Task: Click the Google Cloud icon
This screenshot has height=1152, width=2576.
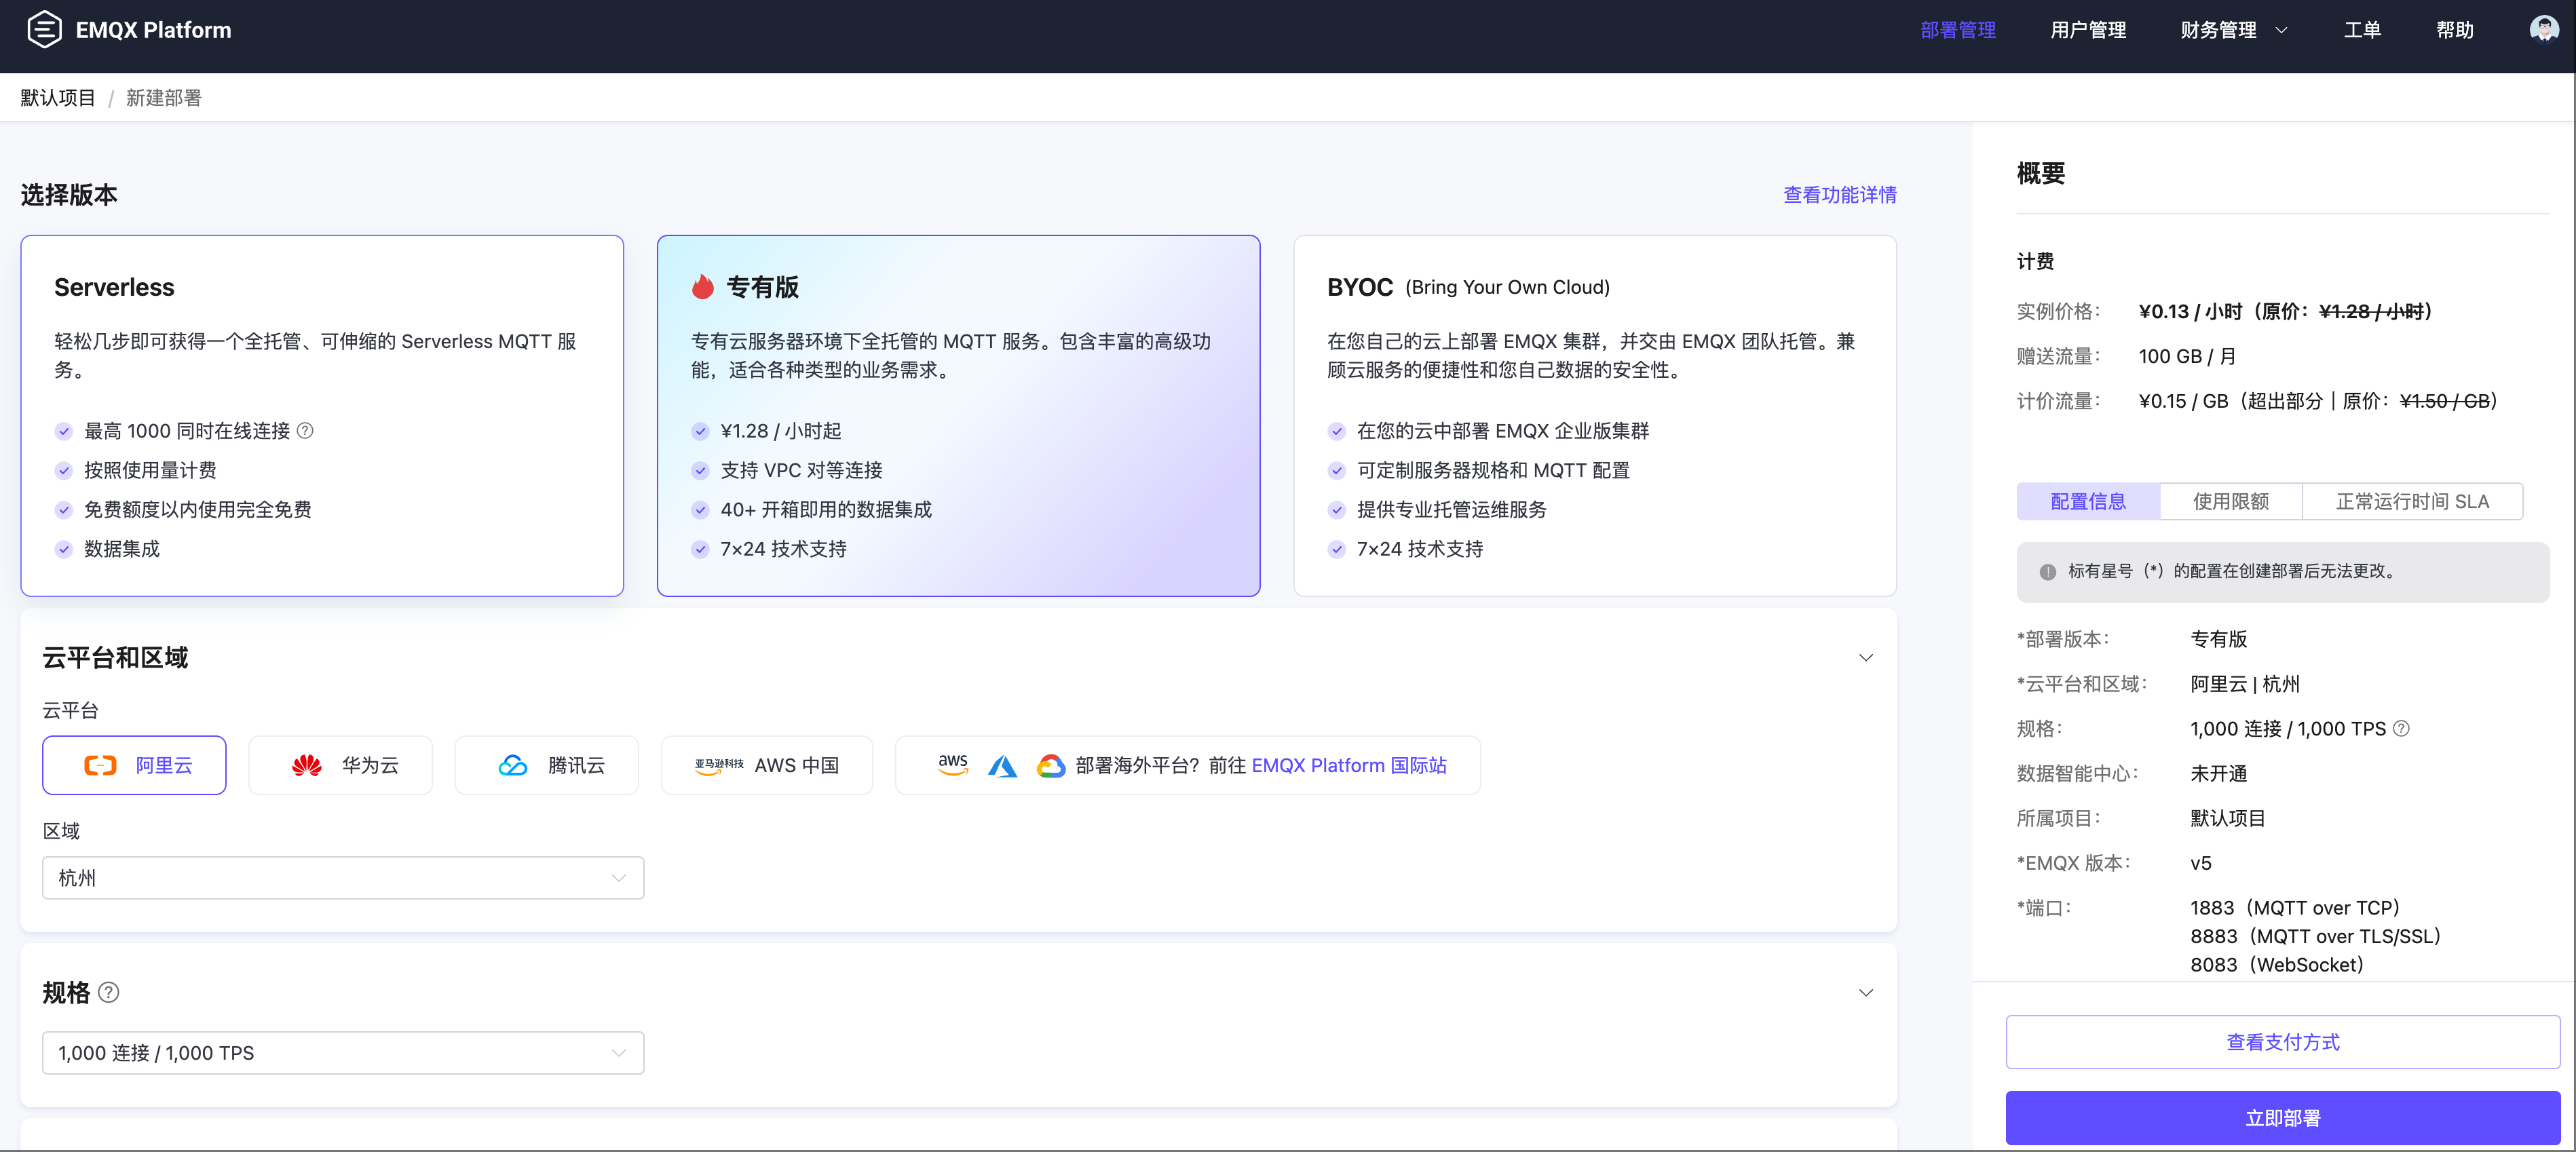Action: pos(1050,765)
